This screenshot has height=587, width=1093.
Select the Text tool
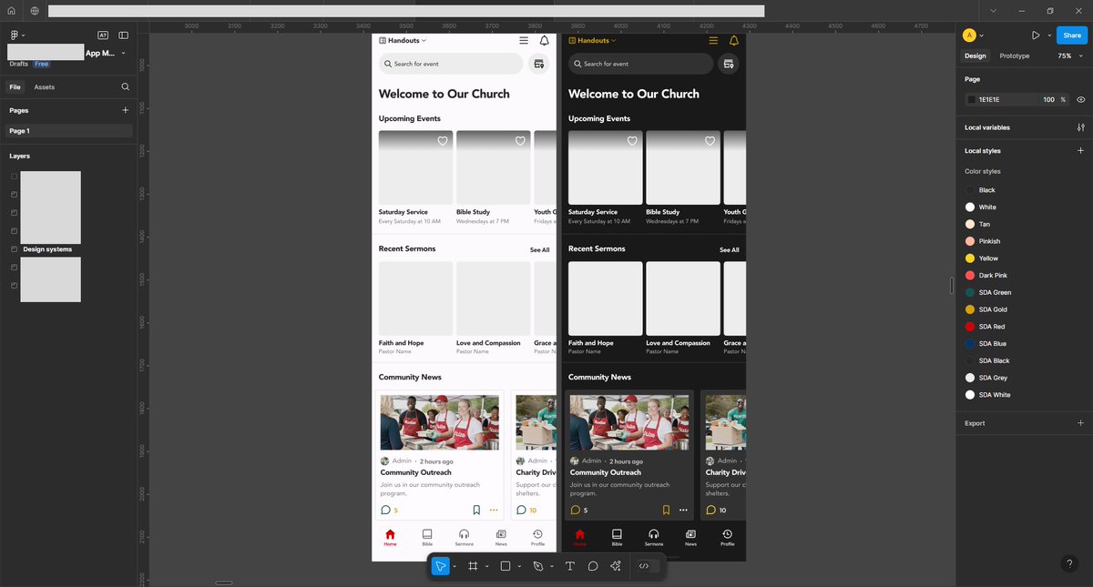(x=570, y=566)
